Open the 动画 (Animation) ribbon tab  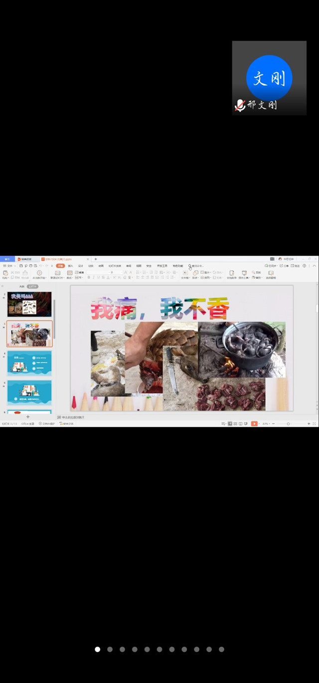pos(101,266)
